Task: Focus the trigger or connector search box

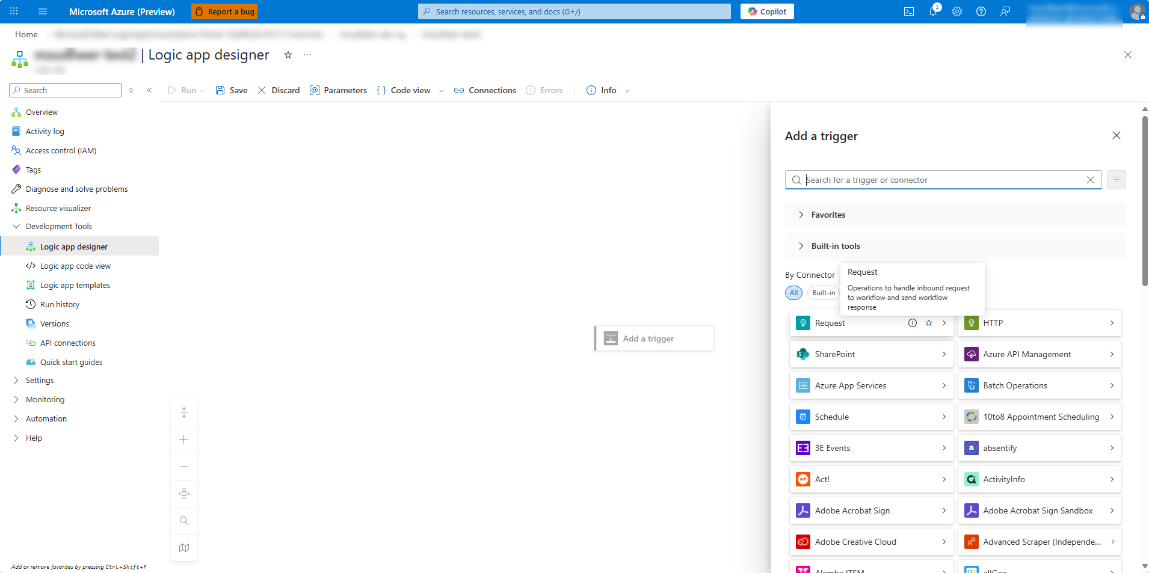Action: click(943, 180)
